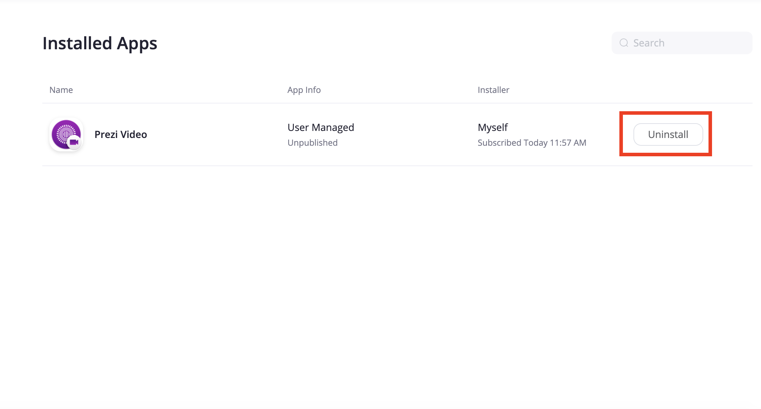Select the Name column header
The height and width of the screenshot is (409, 761).
[x=61, y=90]
